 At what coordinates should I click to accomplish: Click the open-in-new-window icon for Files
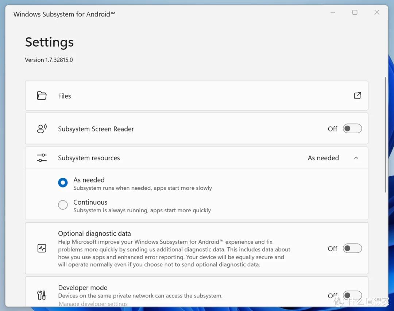(x=357, y=95)
